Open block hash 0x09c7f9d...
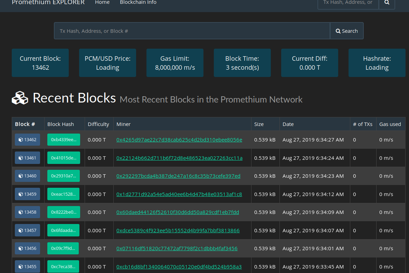Screen dimensions: 409x273 [x=63, y=248]
